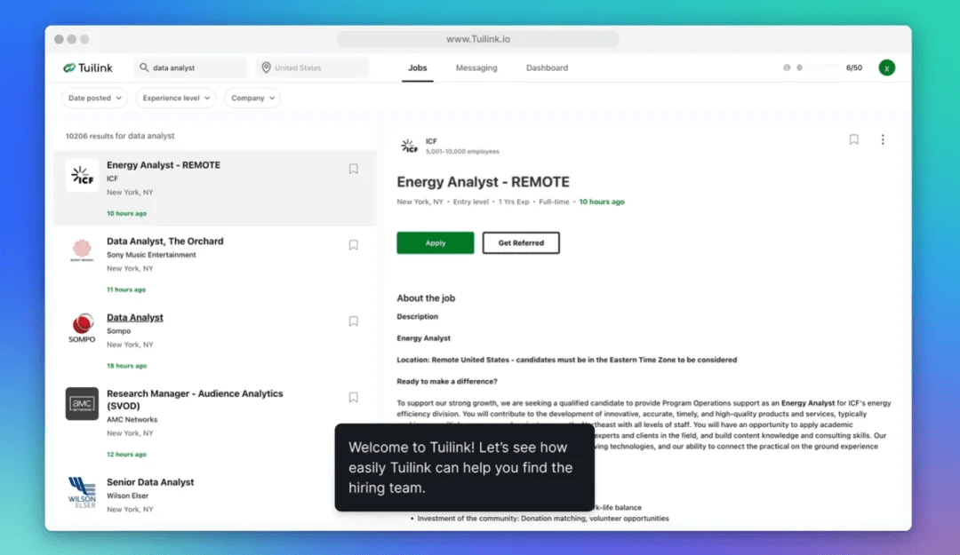Switch to the Messaging tab
This screenshot has height=555, width=960.
coord(476,67)
